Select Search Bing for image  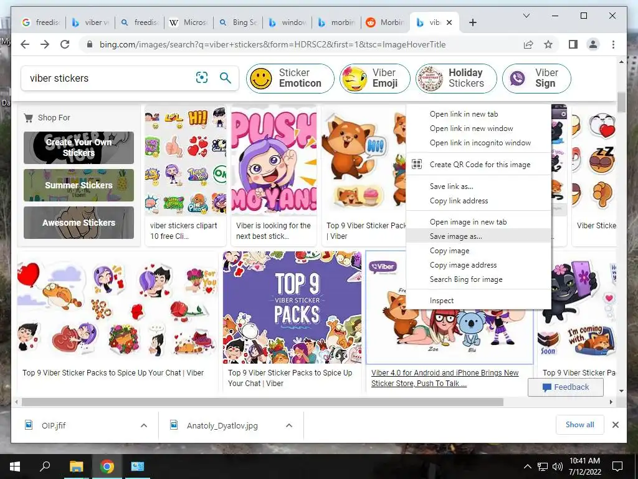[x=478, y=279]
